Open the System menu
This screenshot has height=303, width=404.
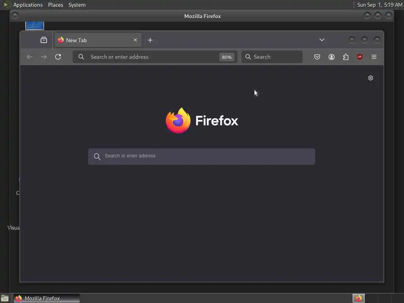click(x=77, y=5)
